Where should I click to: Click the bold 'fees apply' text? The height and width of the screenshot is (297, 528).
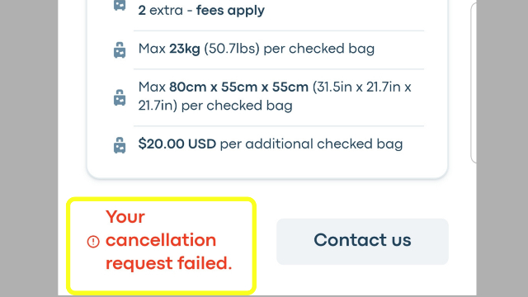230,10
